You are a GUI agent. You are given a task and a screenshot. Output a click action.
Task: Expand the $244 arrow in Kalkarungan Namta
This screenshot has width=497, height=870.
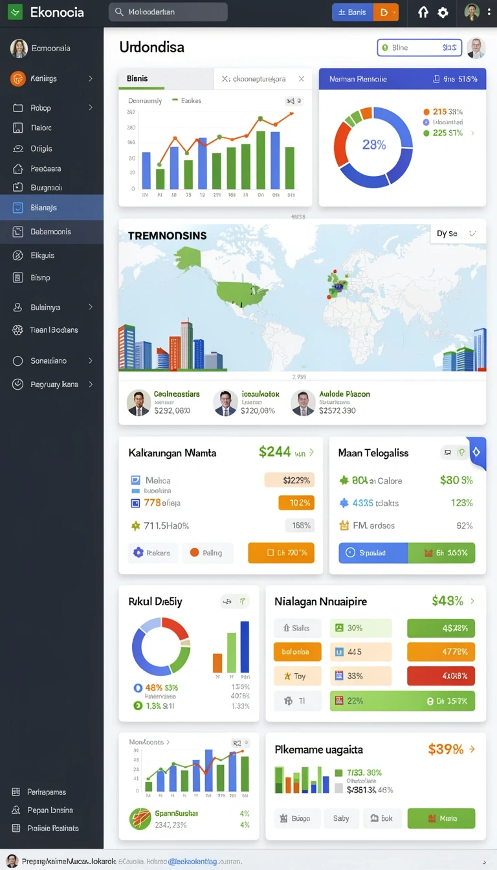point(311,452)
